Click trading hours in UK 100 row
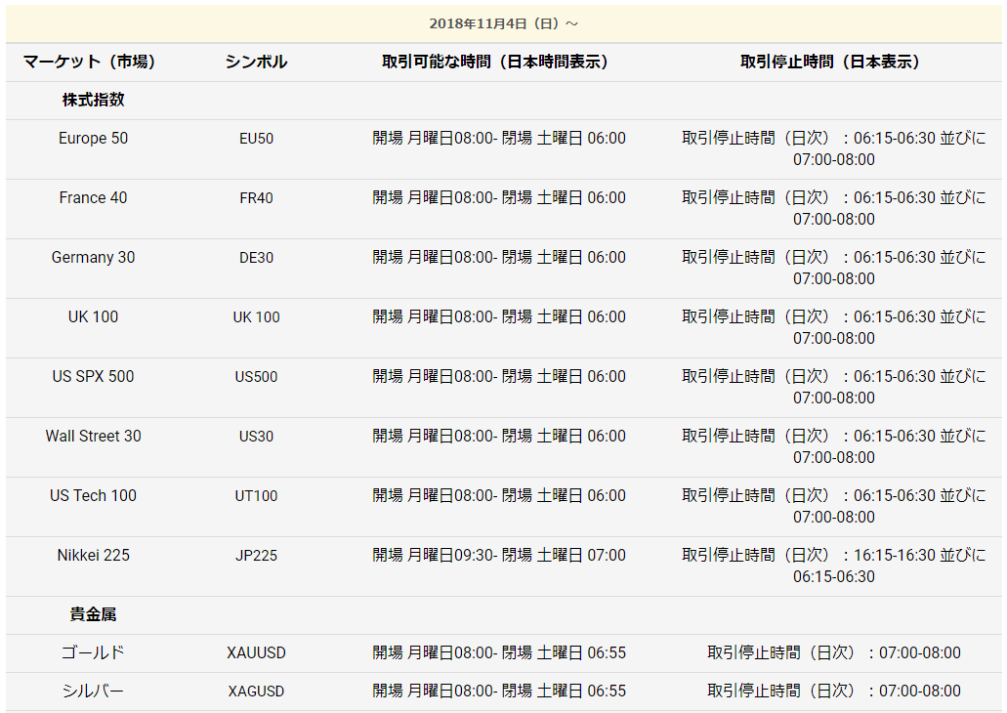The height and width of the screenshot is (713, 1007). pyautogui.click(x=499, y=316)
